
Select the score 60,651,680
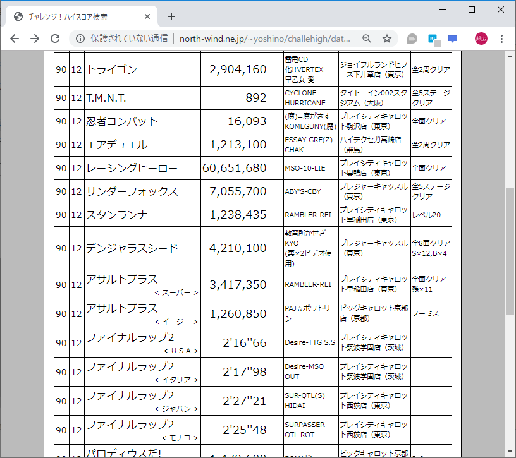click(x=235, y=168)
